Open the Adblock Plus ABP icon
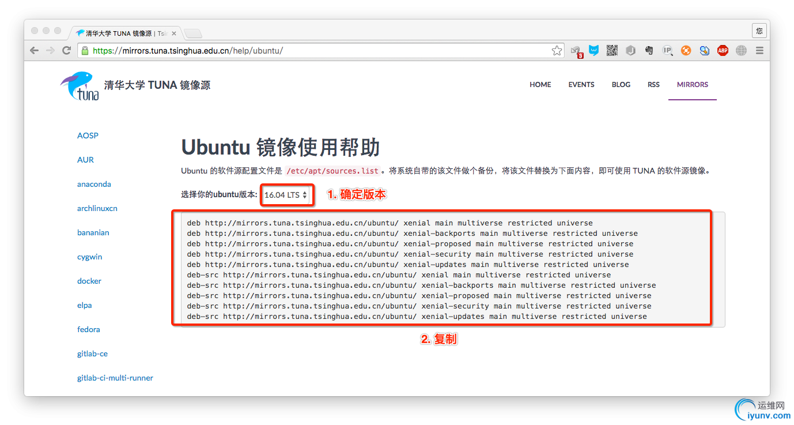The image size is (794, 425). [723, 51]
